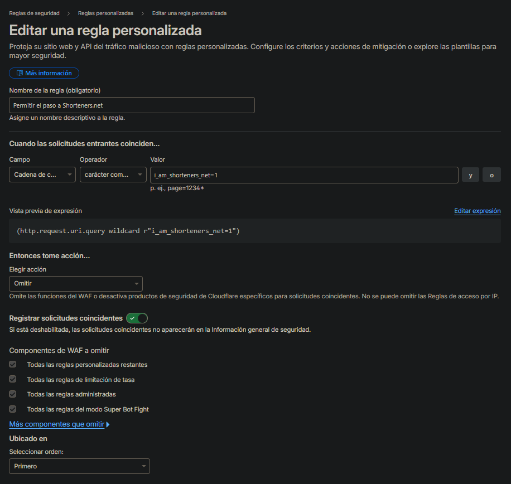Image resolution: width=511 pixels, height=484 pixels.
Task: Uncheck Todas las reglas de limitación de tasa
Action: coord(13,379)
